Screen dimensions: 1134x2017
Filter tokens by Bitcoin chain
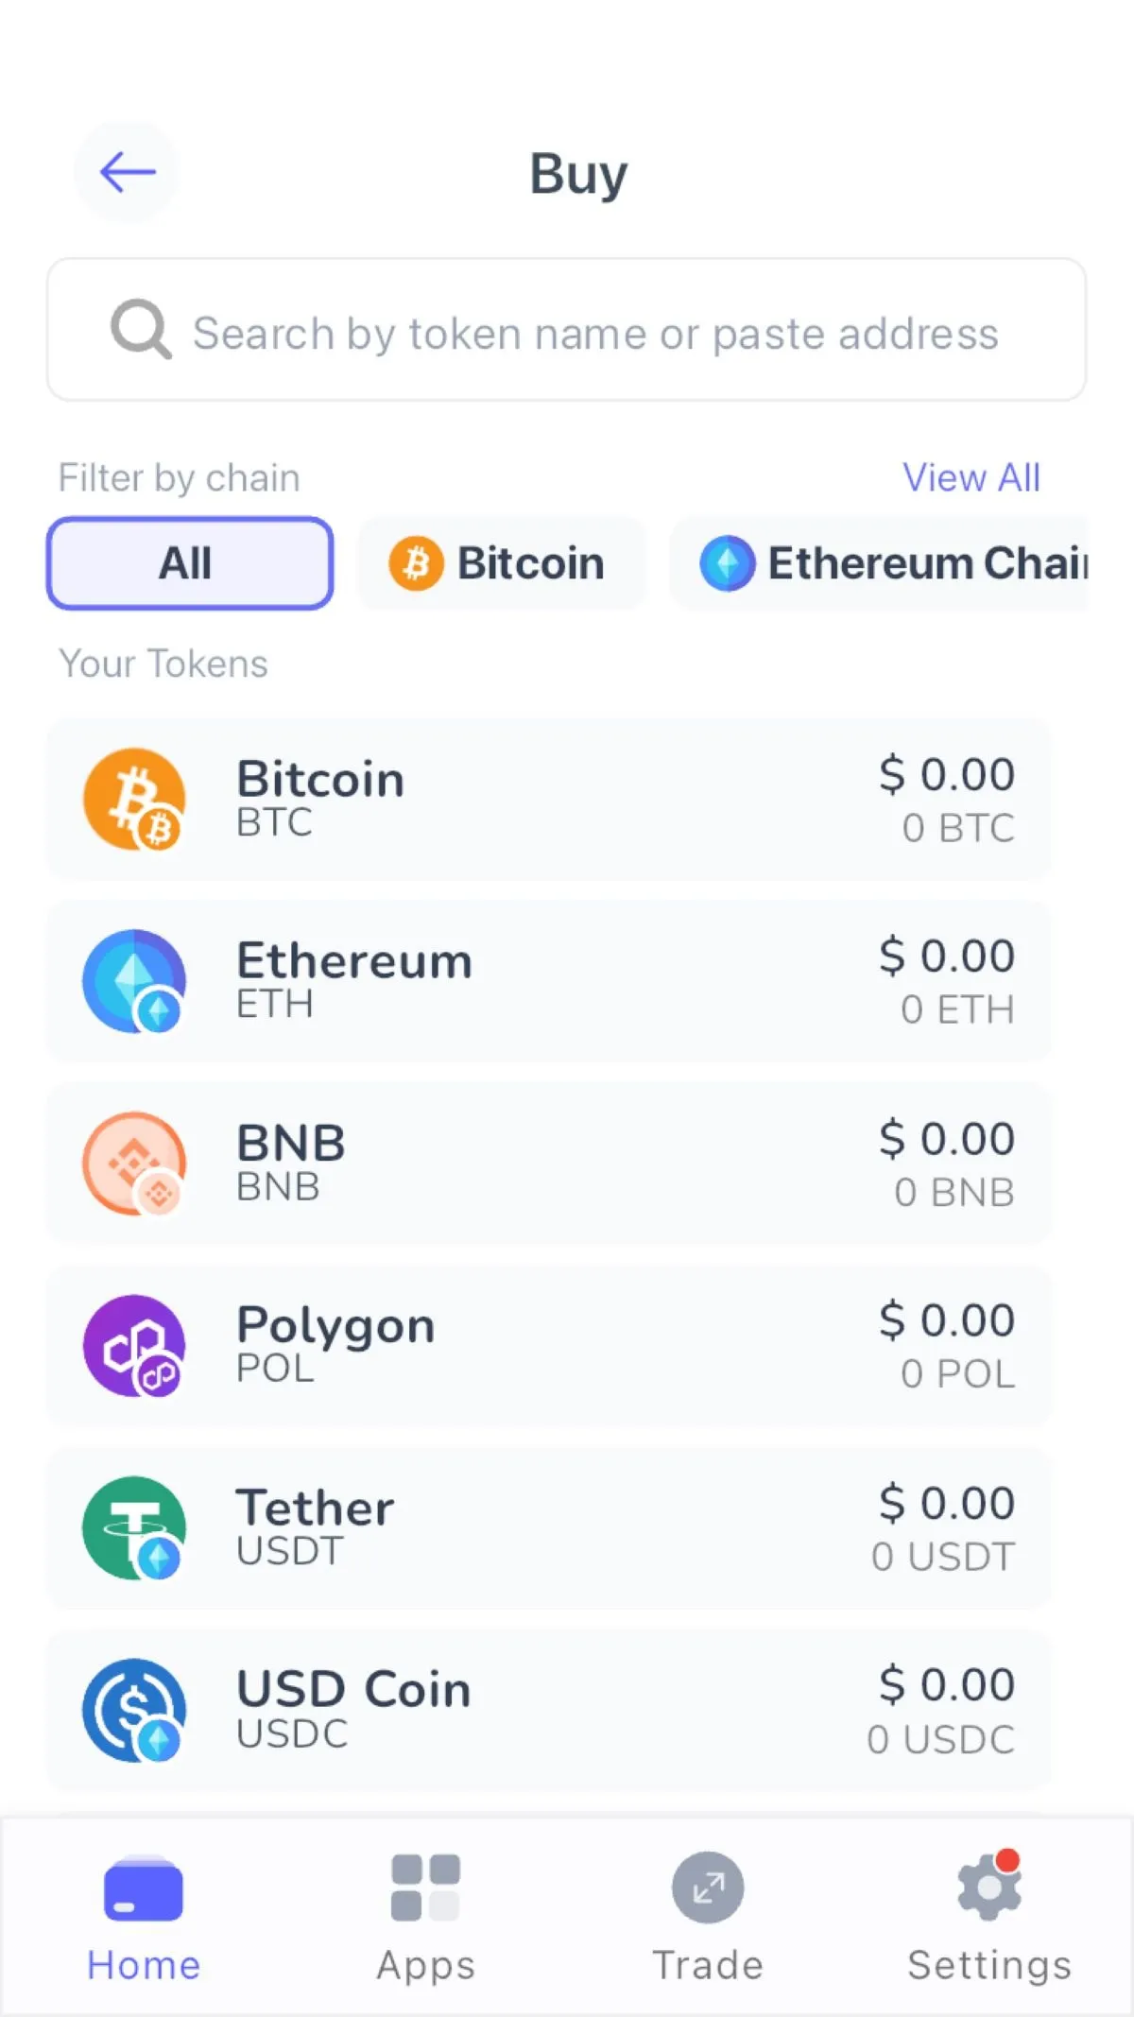tap(501, 563)
